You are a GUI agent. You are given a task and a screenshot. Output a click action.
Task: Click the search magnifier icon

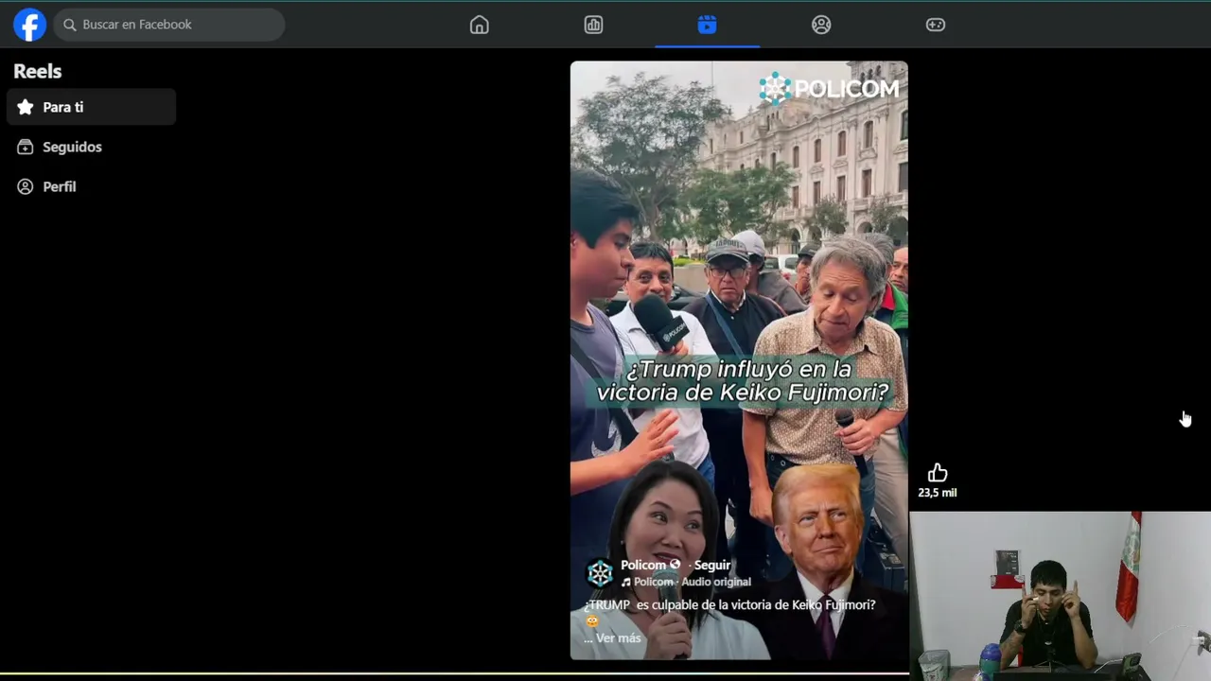click(x=70, y=25)
